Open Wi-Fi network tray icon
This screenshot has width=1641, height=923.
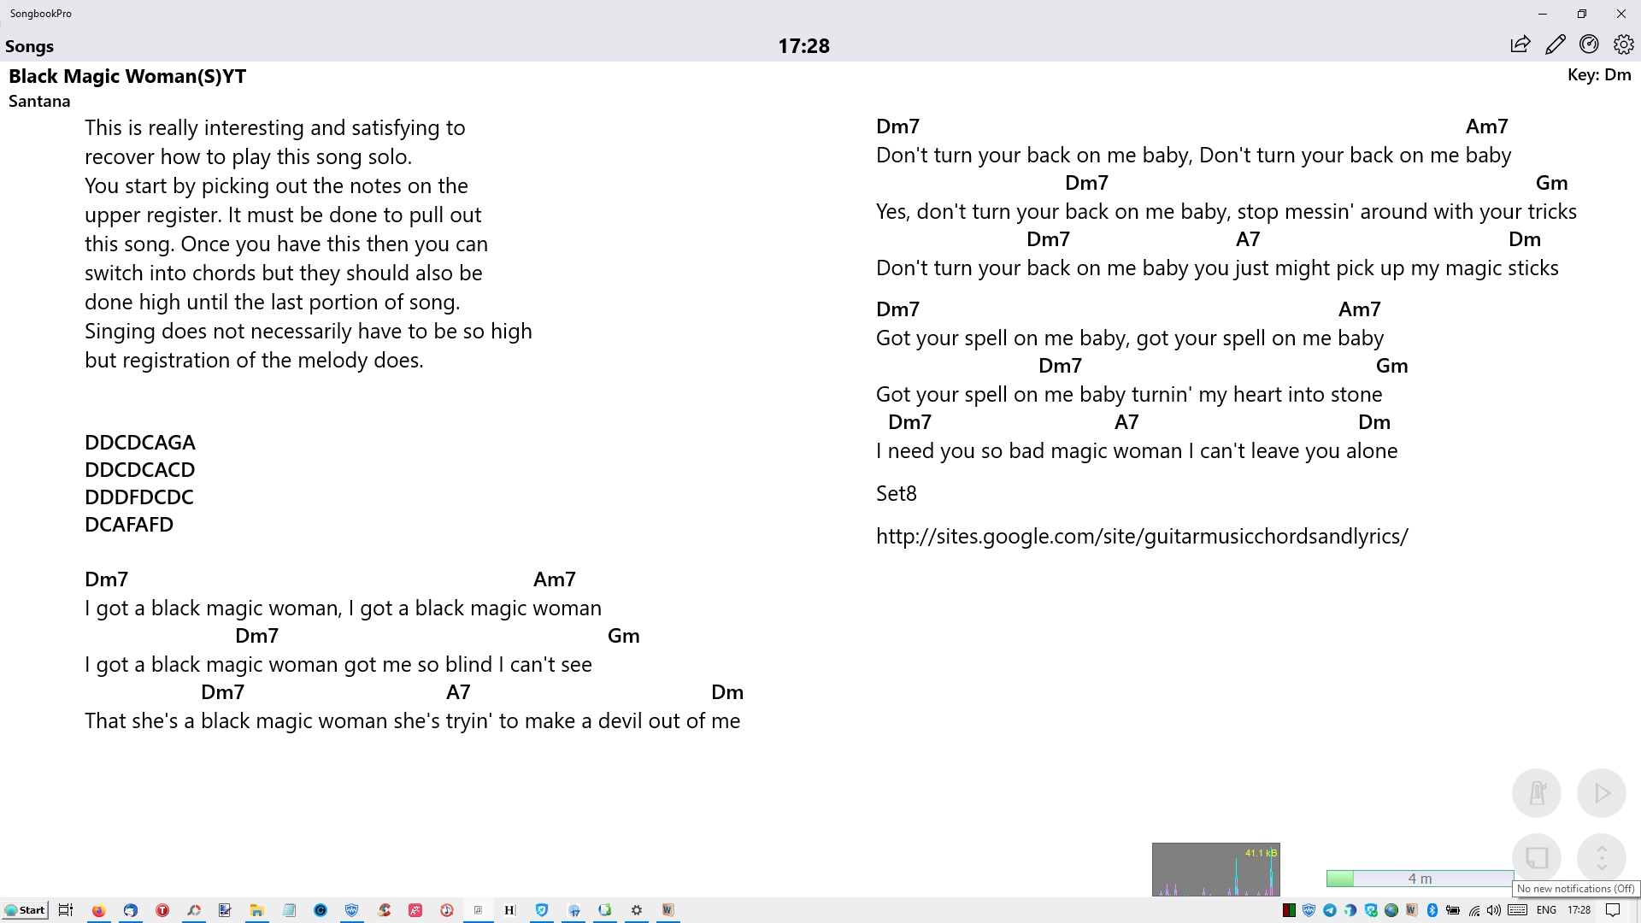pyautogui.click(x=1473, y=910)
